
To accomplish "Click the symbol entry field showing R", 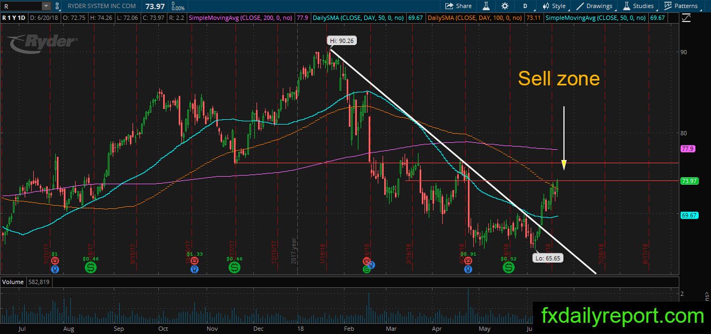I will (21, 6).
